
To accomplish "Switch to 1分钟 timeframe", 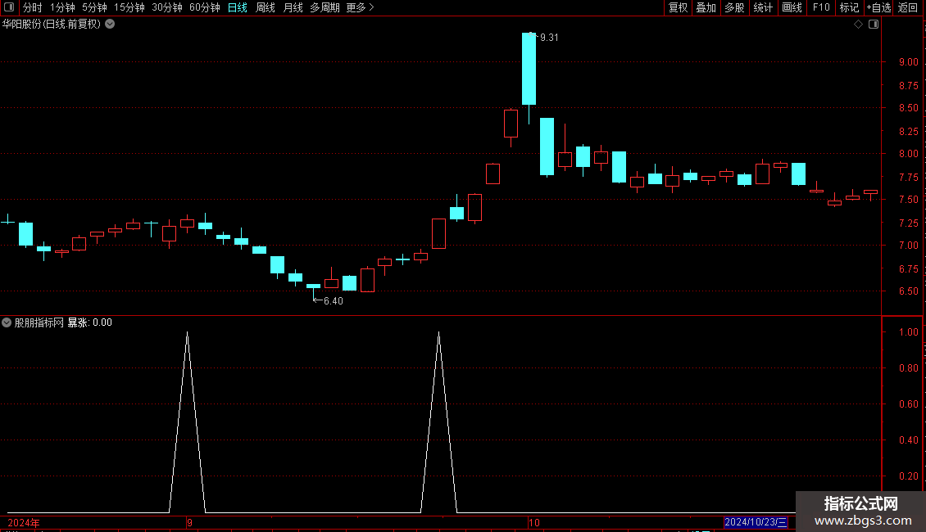I will point(62,7).
